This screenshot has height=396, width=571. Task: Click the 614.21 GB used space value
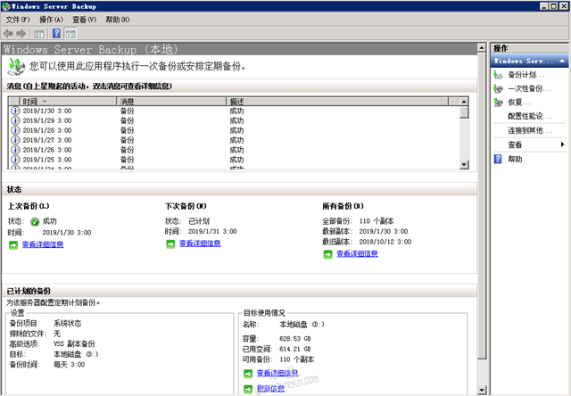[295, 349]
